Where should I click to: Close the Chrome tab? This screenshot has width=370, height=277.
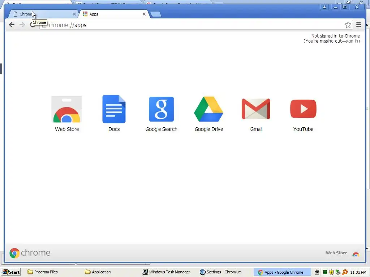point(74,14)
